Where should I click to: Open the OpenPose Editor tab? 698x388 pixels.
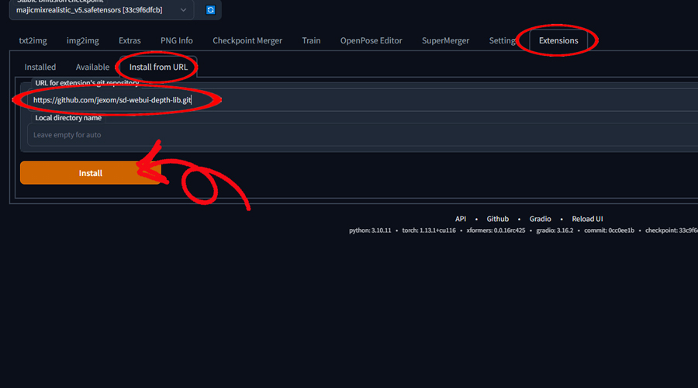371,40
